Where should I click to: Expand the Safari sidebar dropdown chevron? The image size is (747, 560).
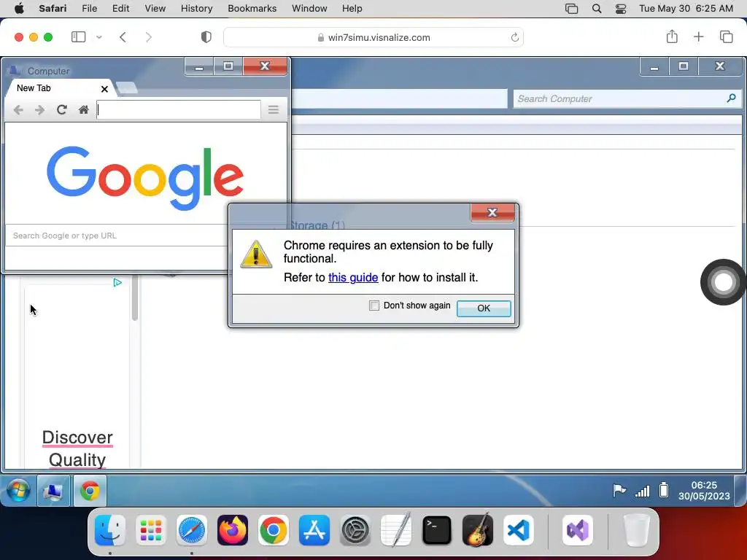coord(99,37)
